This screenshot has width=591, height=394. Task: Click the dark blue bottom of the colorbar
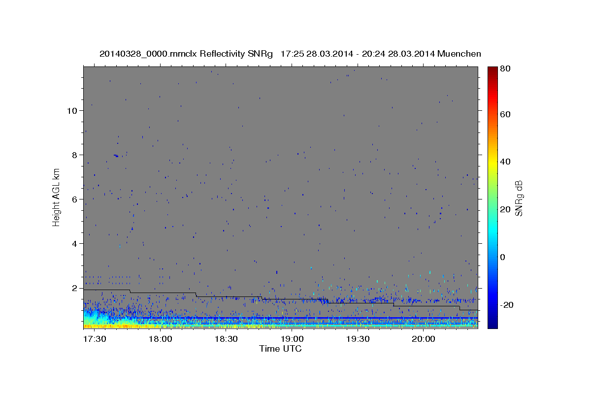click(x=492, y=323)
